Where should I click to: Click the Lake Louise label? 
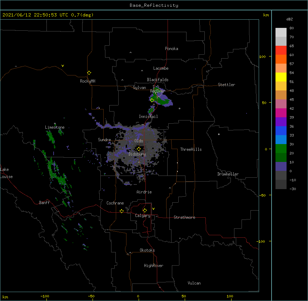[x=6, y=173]
